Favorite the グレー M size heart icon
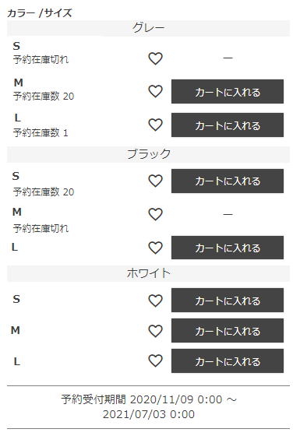Screen dimensions: 300x436 click(155, 92)
